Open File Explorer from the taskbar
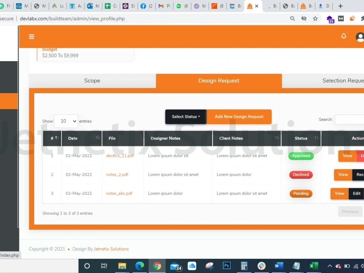This screenshot has height=273, width=364. [122, 266]
